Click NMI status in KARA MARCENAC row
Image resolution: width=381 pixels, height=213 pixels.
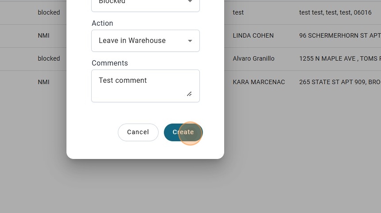point(43,82)
